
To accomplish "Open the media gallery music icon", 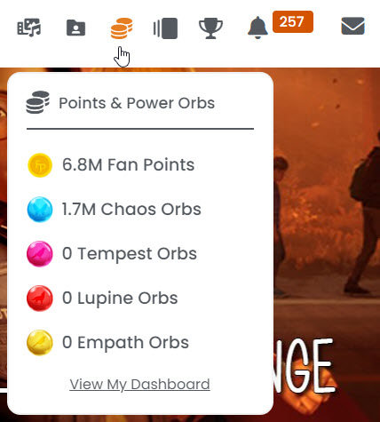I will pos(28,28).
